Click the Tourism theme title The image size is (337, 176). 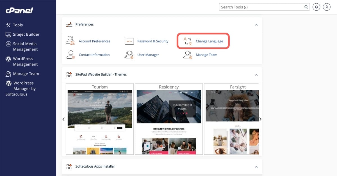pyautogui.click(x=100, y=87)
